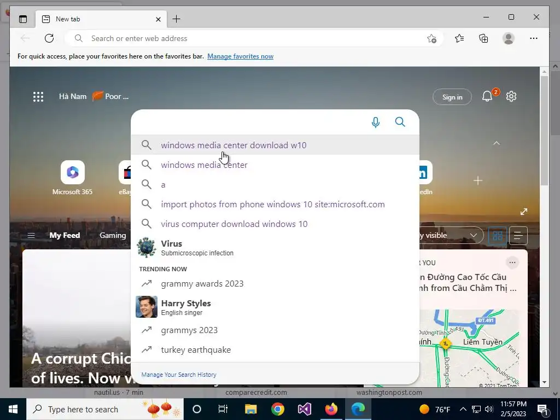Open the app launcher grid icon
560x420 pixels.
(38, 97)
